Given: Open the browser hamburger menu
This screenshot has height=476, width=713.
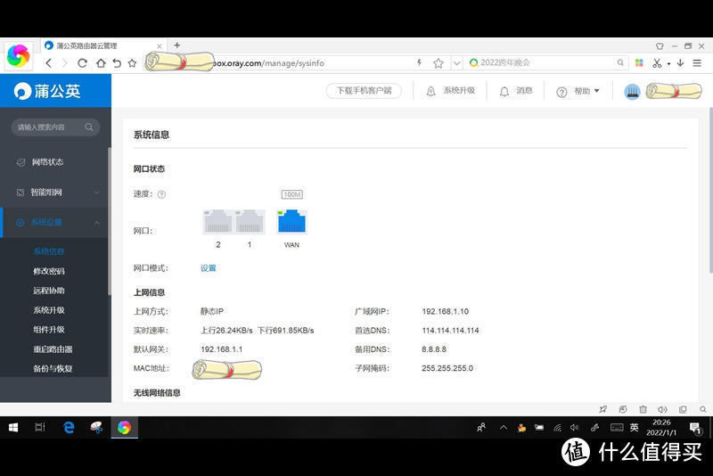Looking at the screenshot, I should tap(697, 63).
